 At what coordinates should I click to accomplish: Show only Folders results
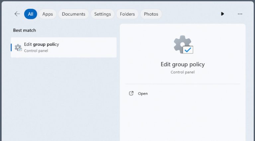point(127,14)
